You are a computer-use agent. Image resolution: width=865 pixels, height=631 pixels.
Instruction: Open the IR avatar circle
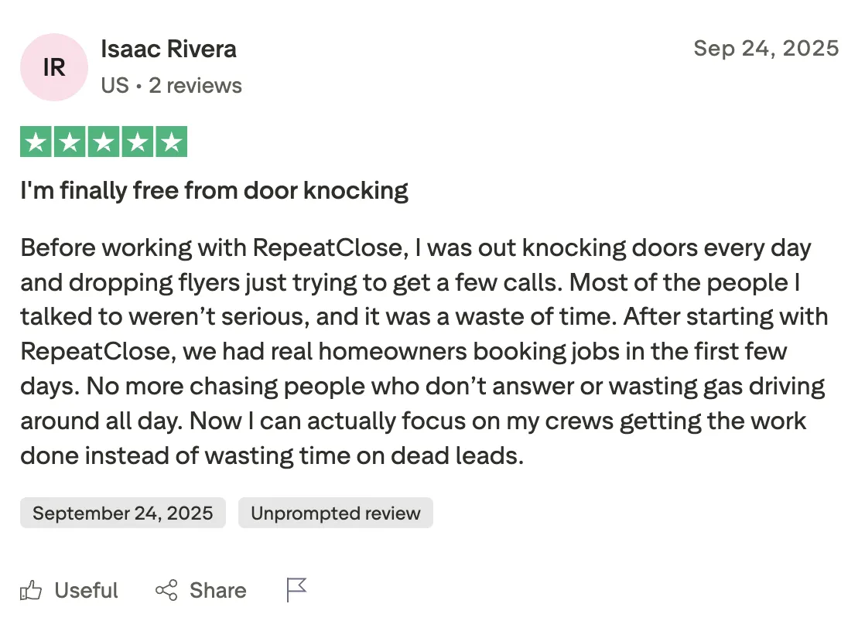(54, 67)
